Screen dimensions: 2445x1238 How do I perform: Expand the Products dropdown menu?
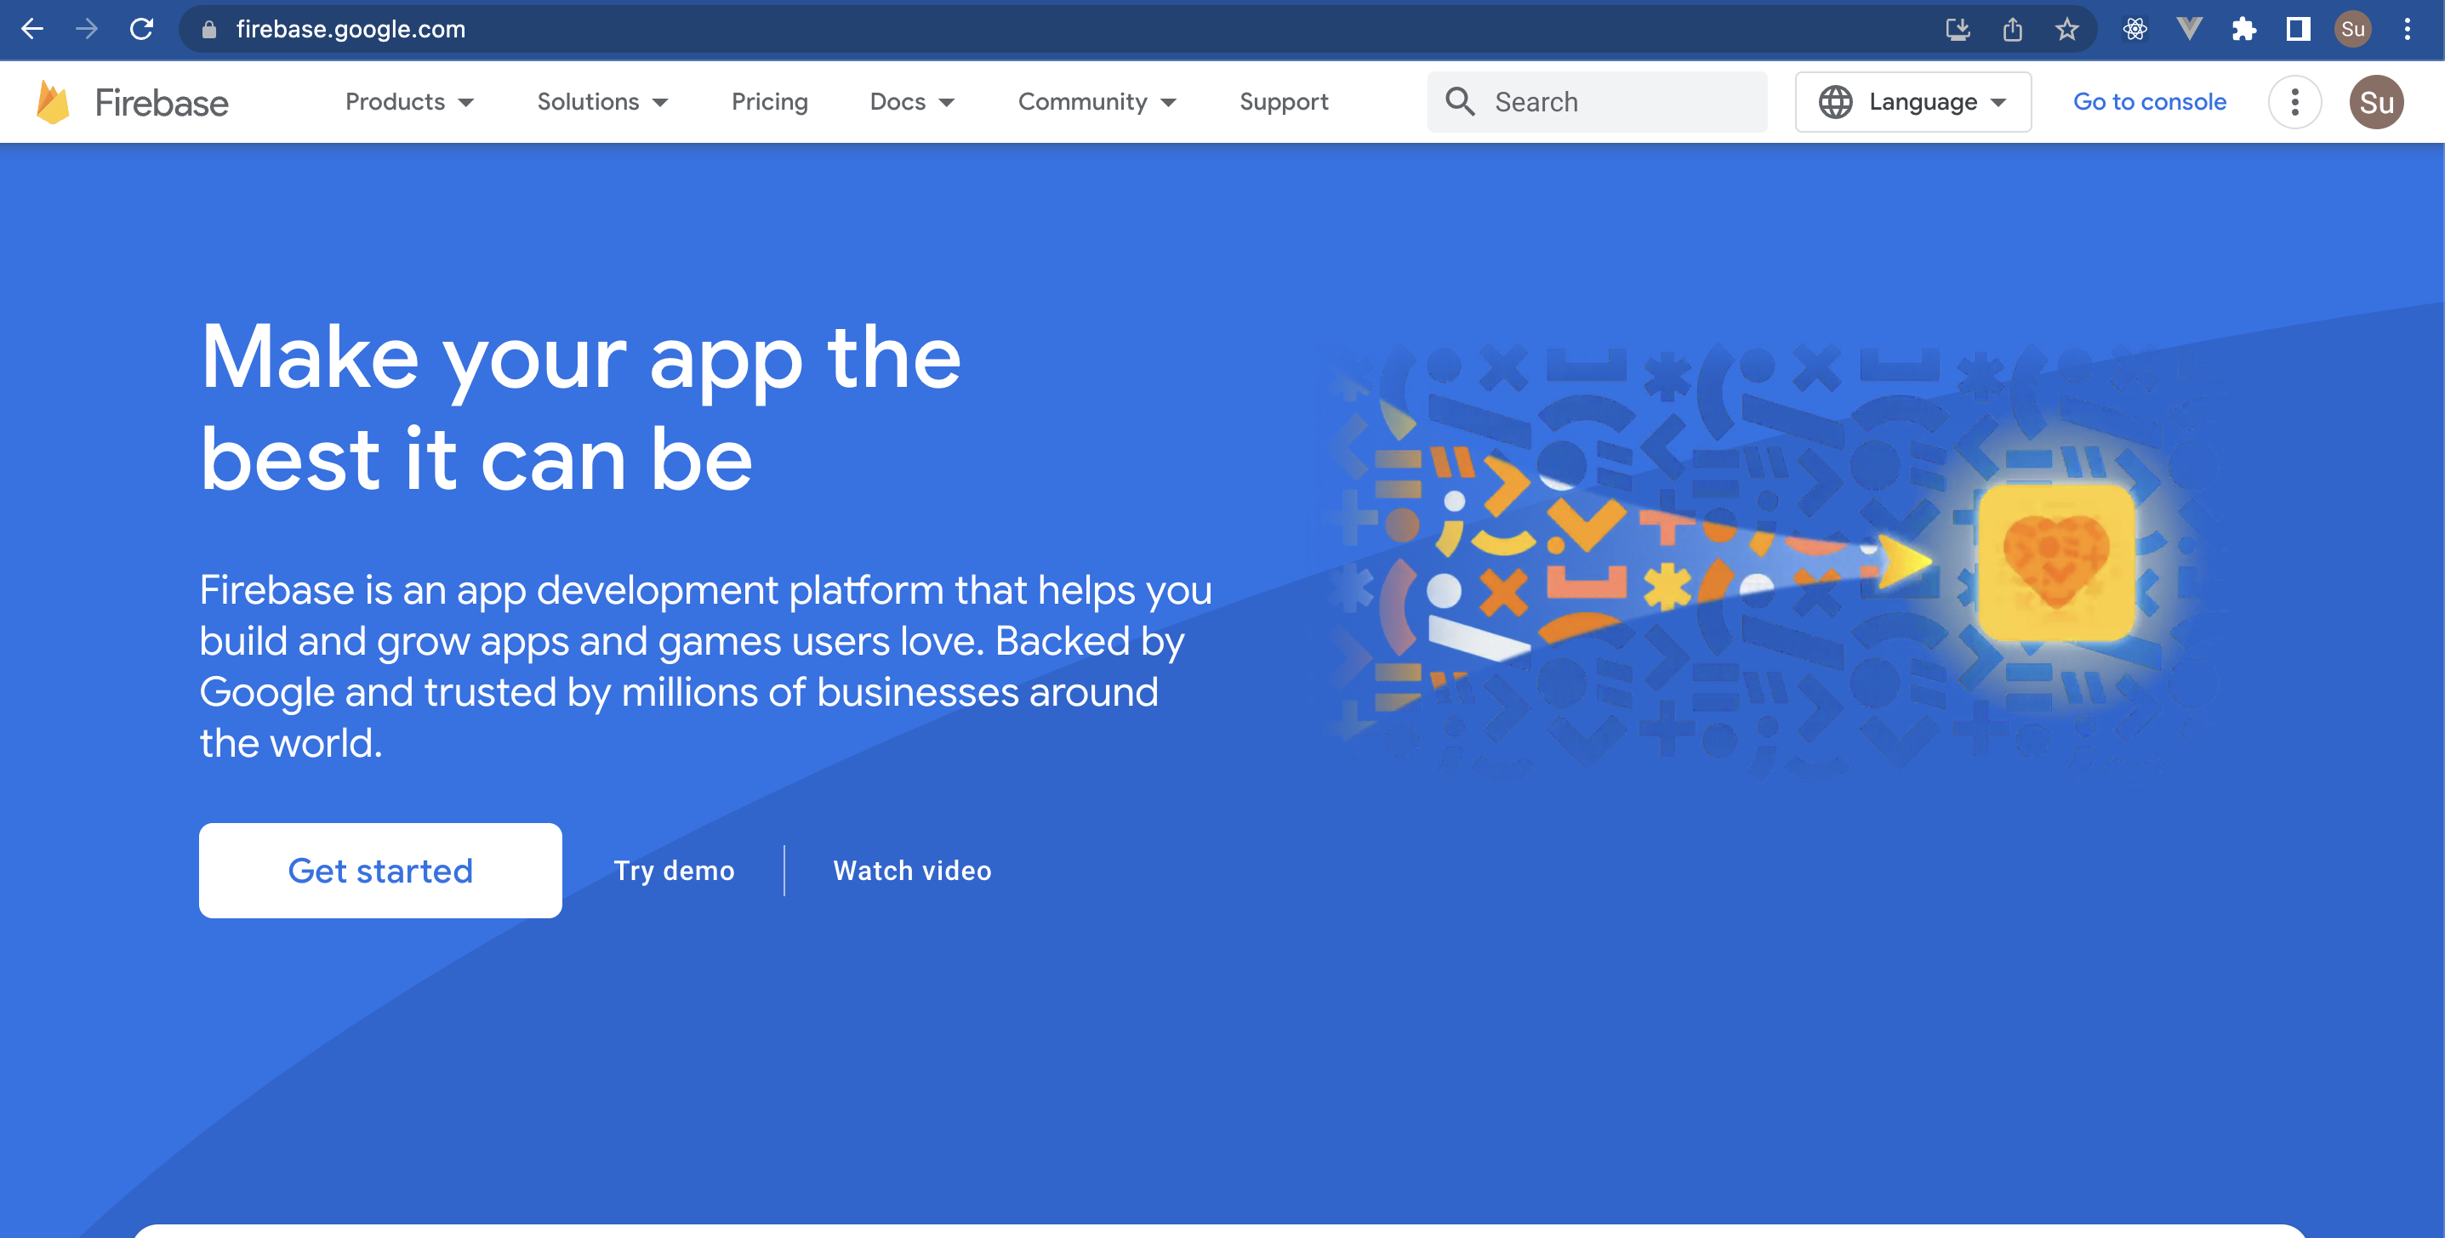click(409, 102)
